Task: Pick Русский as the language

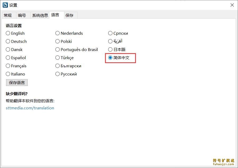Action: coord(66,74)
